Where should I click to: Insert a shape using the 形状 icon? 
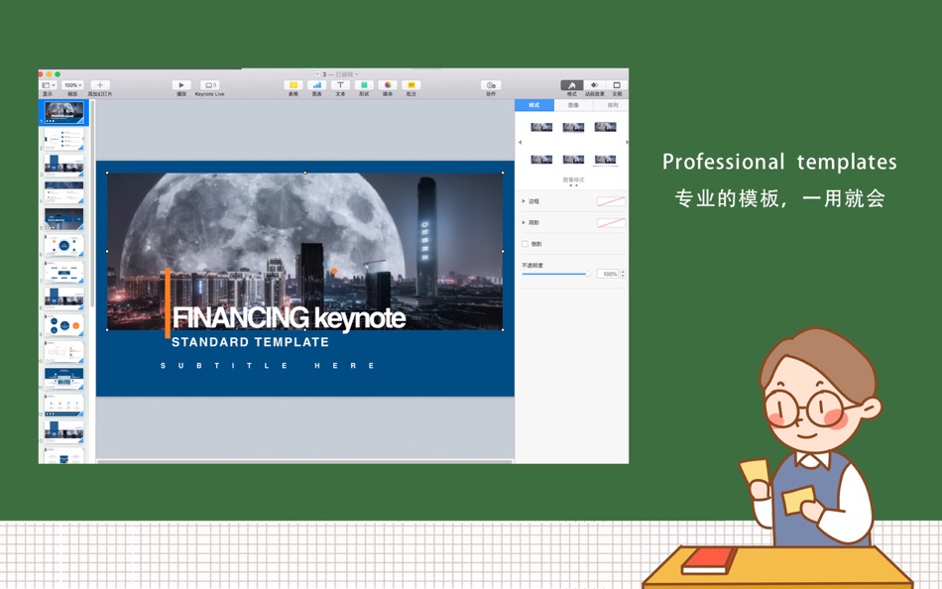coord(364,85)
